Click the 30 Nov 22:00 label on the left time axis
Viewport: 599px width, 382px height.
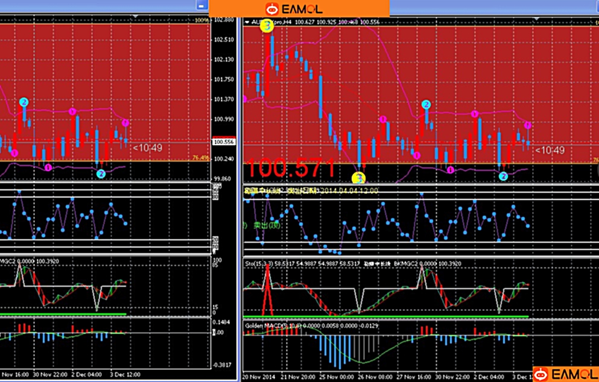pos(50,374)
